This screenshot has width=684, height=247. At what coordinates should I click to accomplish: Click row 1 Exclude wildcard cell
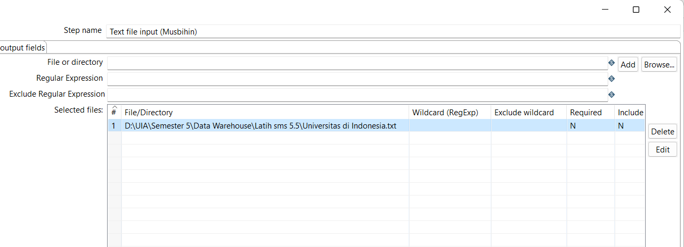coord(529,126)
